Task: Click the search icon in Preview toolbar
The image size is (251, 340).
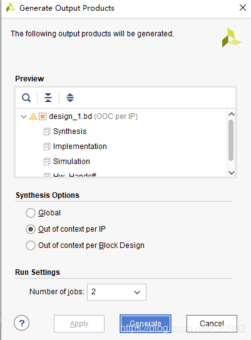Action: tap(26, 98)
